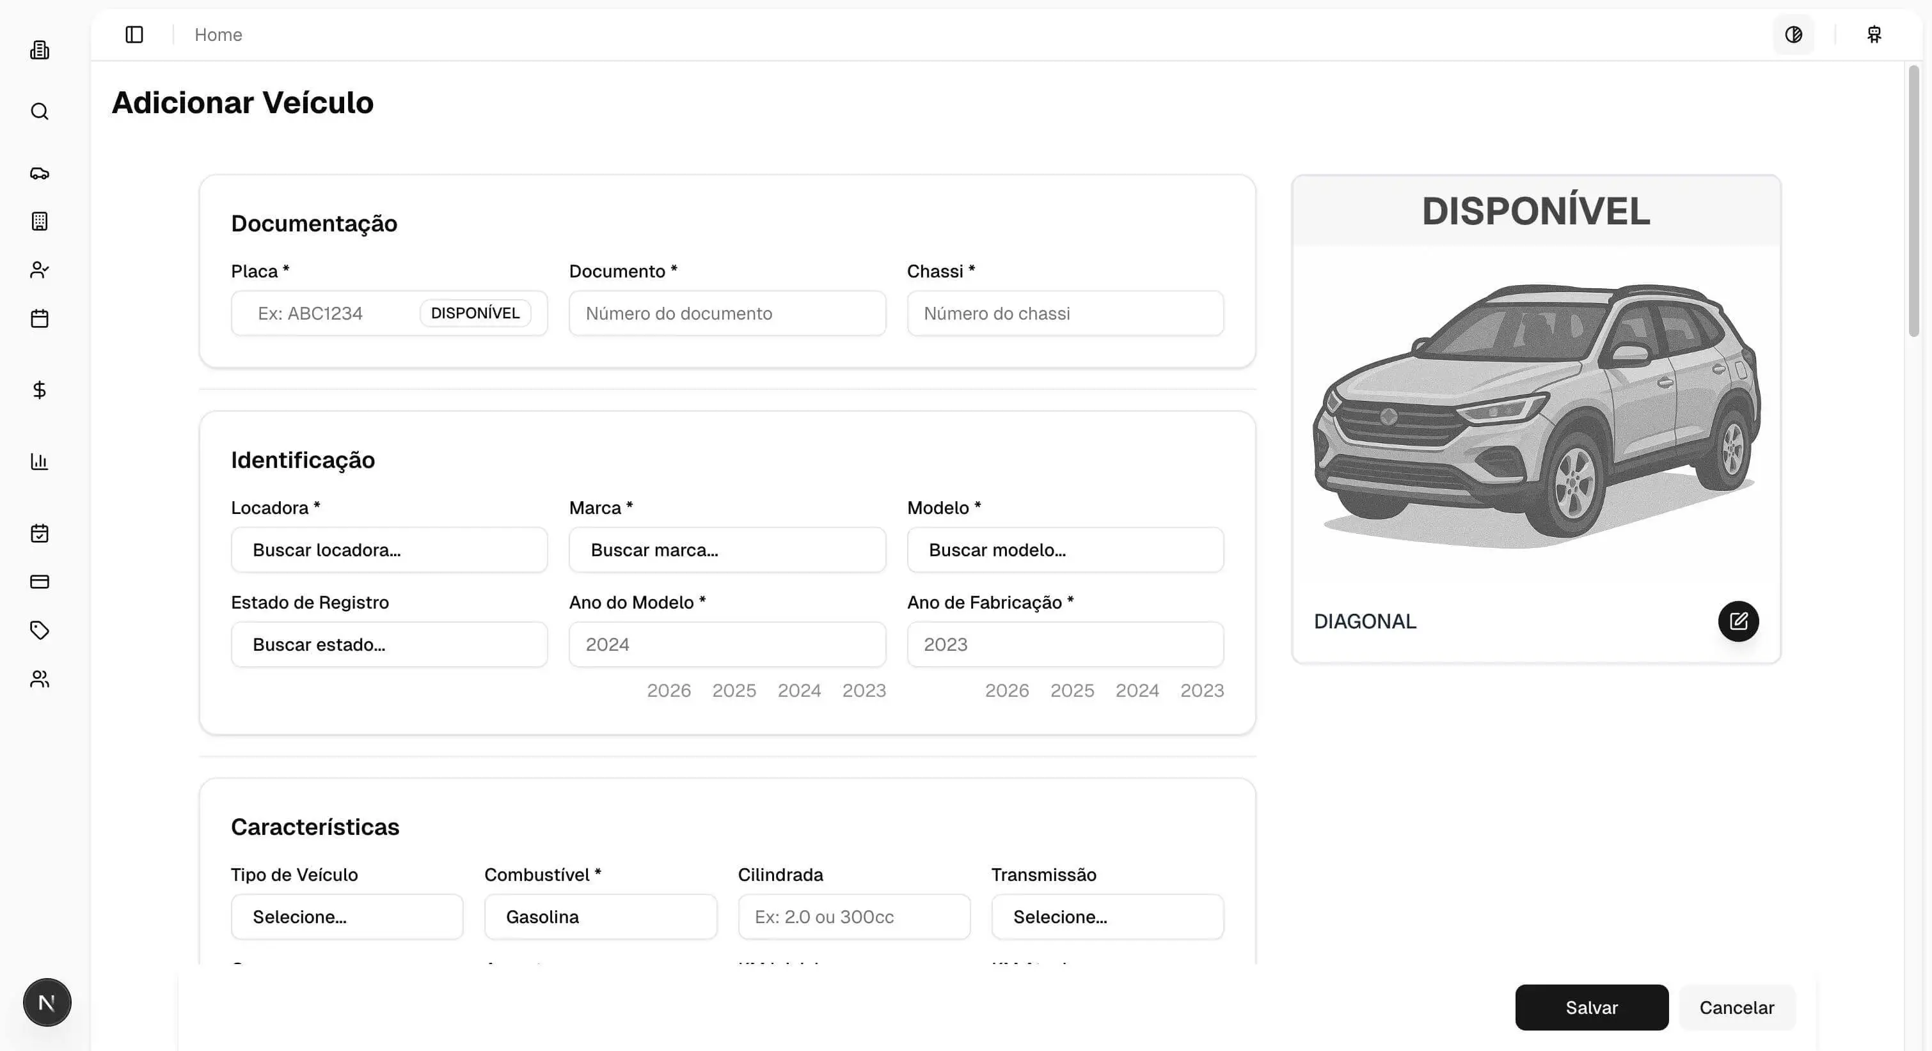This screenshot has width=1932, height=1051.
Task: Select 2023 under Ano de Fabricação
Action: [x=1202, y=690]
